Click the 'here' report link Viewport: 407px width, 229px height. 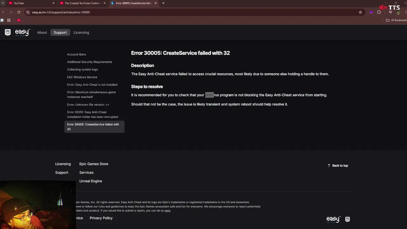167,211
